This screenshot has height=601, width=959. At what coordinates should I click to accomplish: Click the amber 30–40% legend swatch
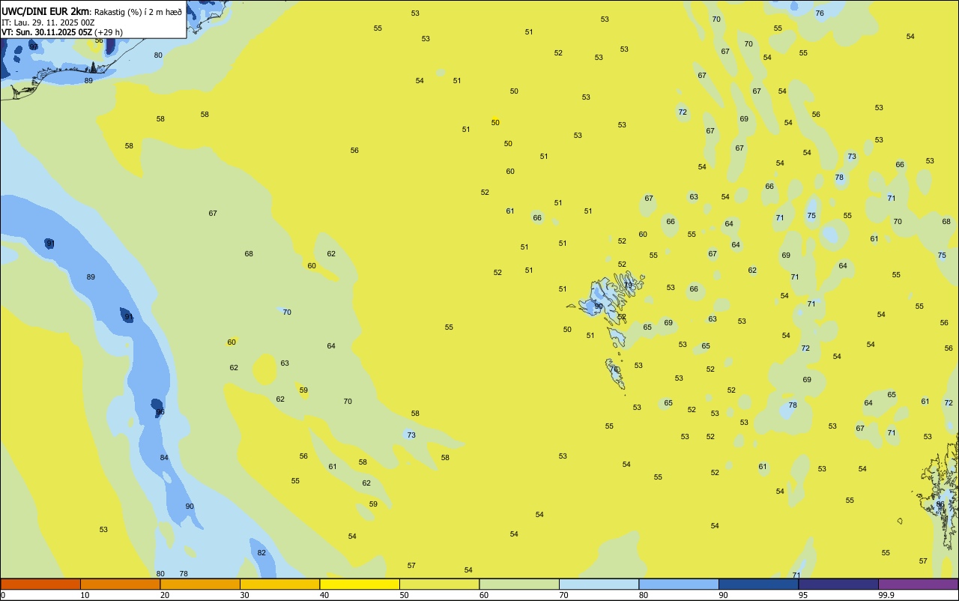tap(279, 584)
